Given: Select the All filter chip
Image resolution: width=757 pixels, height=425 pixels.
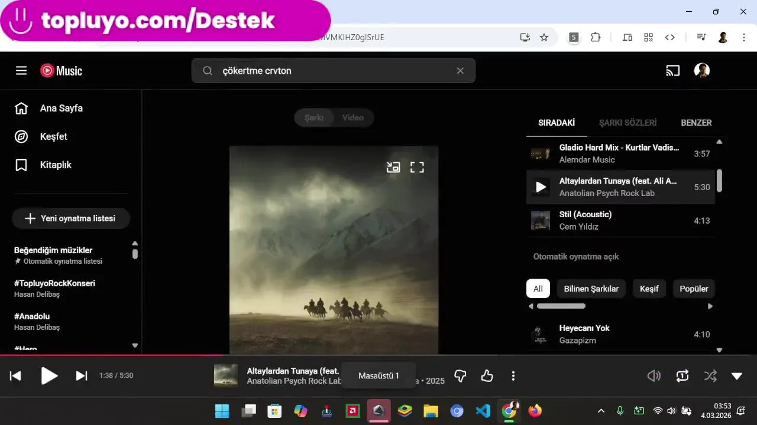Looking at the screenshot, I should pos(538,289).
